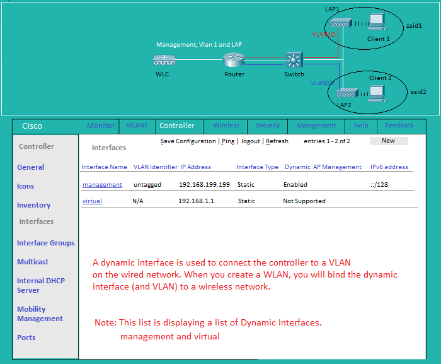Image resolution: width=441 pixels, height=364 pixels.
Task: Open Interface Groups in the sidebar
Action: click(x=45, y=243)
